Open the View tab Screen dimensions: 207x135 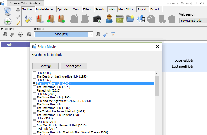(76, 9)
